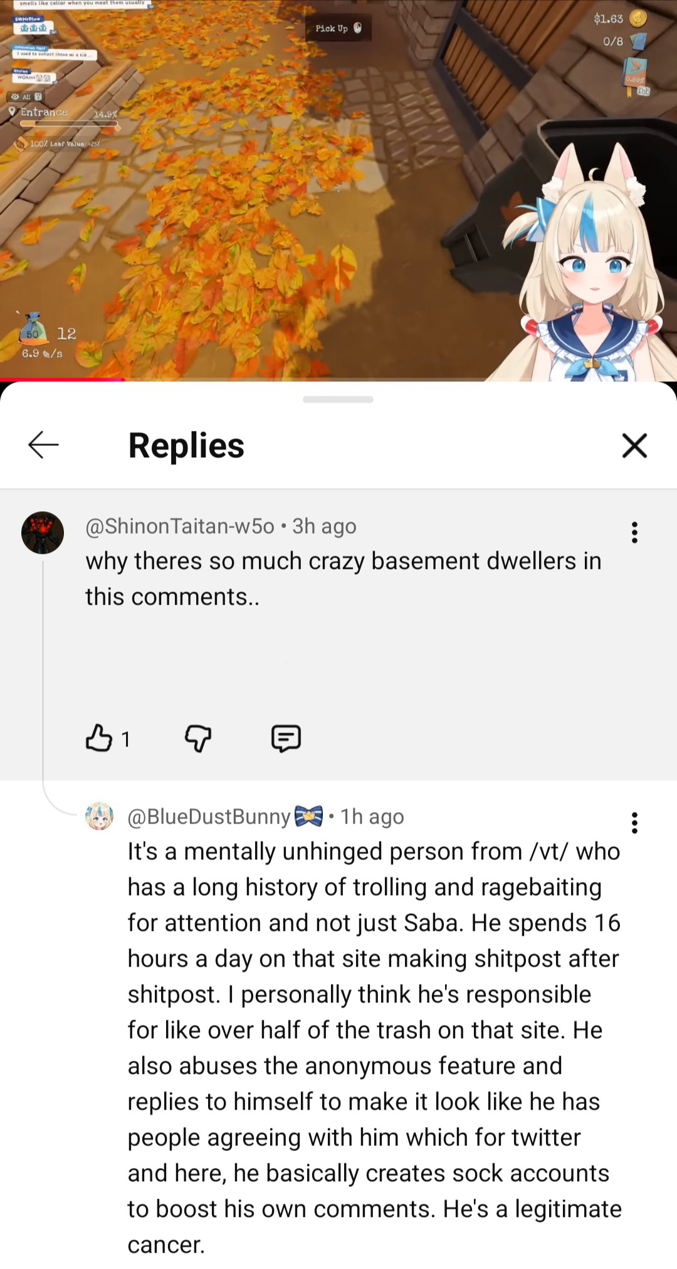Open ShinonTaitan's profile avatar
The image size is (677, 1269).
(43, 533)
